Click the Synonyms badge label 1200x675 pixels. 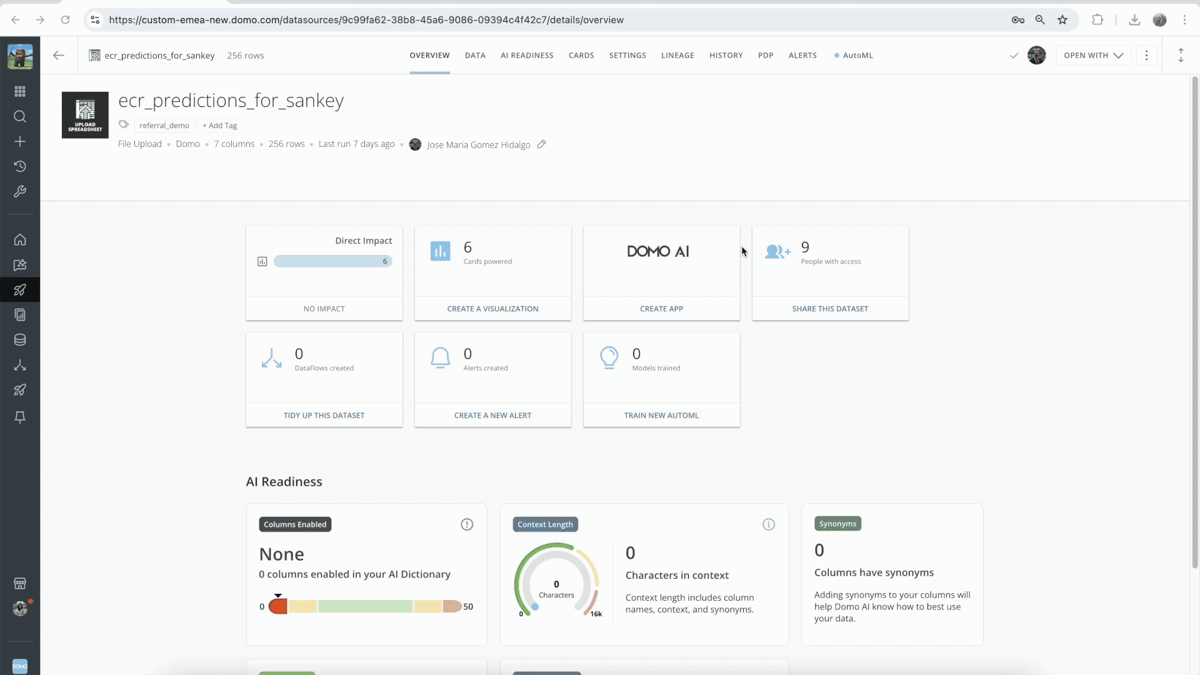click(x=837, y=524)
